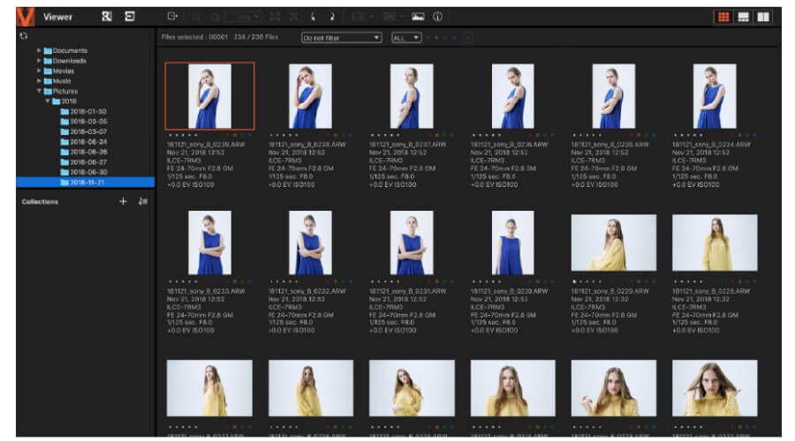Select thumbnail 181121_sony_B_0230.ARW
The width and height of the screenshot is (795, 441).
512,243
